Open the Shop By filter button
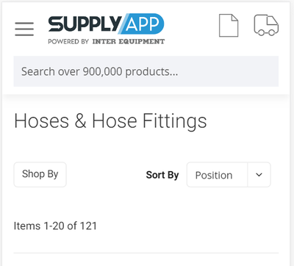This screenshot has width=294, height=266. click(40, 174)
